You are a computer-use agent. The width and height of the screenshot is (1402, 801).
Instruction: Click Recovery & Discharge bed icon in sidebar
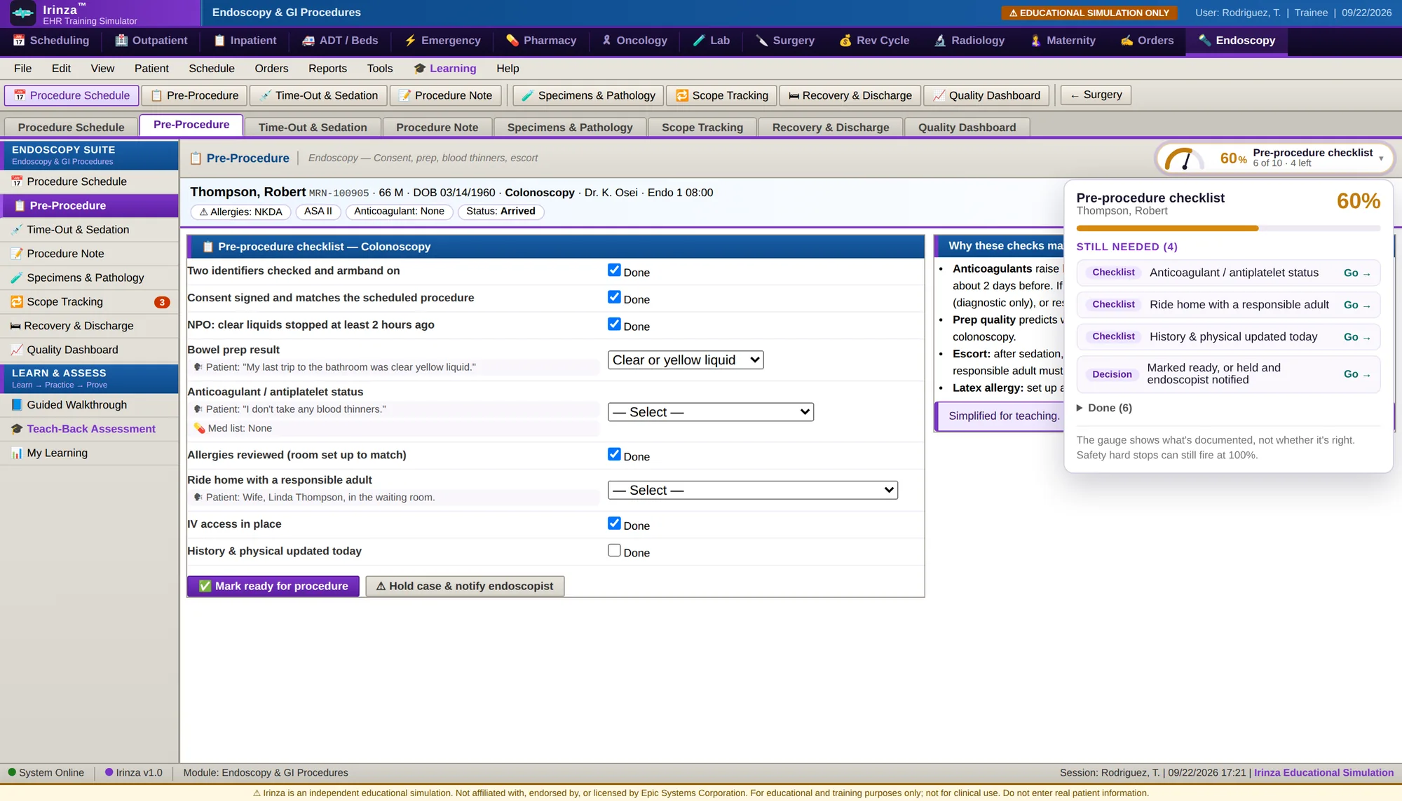click(15, 326)
